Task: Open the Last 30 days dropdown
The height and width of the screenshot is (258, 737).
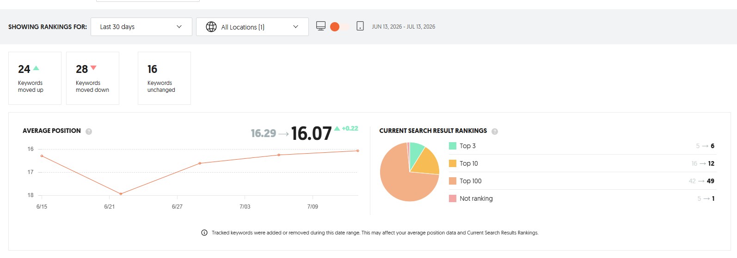Action: (x=141, y=27)
